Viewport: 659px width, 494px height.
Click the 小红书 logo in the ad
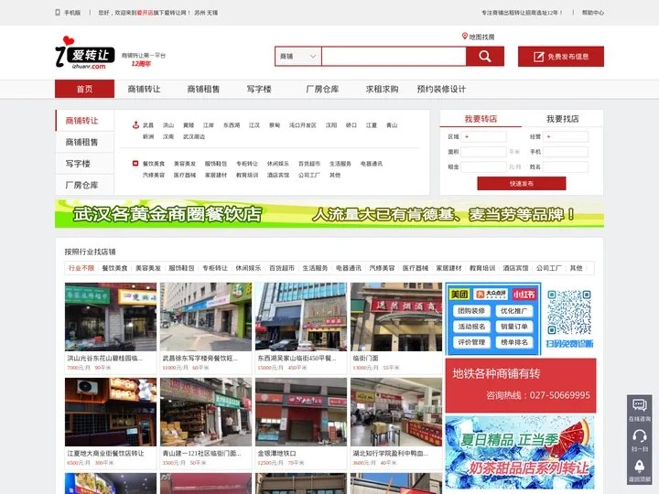pos(524,295)
